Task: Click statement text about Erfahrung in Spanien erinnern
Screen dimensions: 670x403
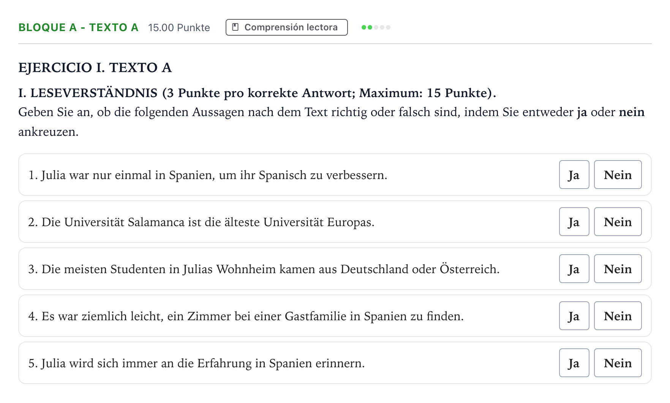Action: pos(196,363)
